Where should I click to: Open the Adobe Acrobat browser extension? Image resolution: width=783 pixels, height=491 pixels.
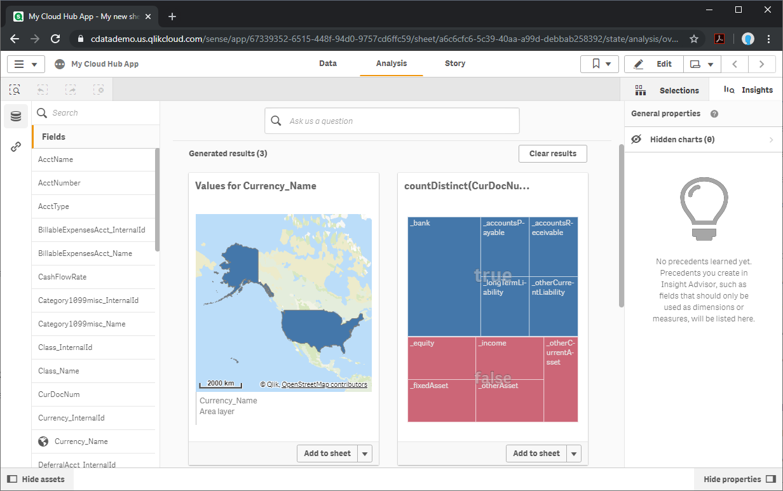point(719,39)
